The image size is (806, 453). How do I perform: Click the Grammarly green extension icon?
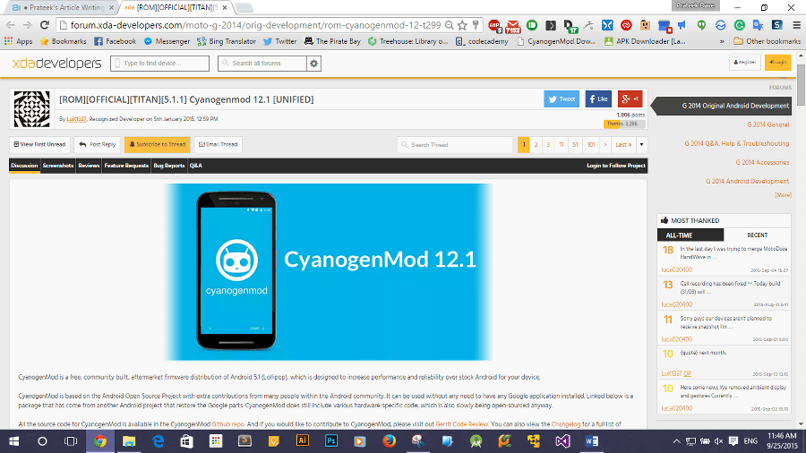[740, 25]
